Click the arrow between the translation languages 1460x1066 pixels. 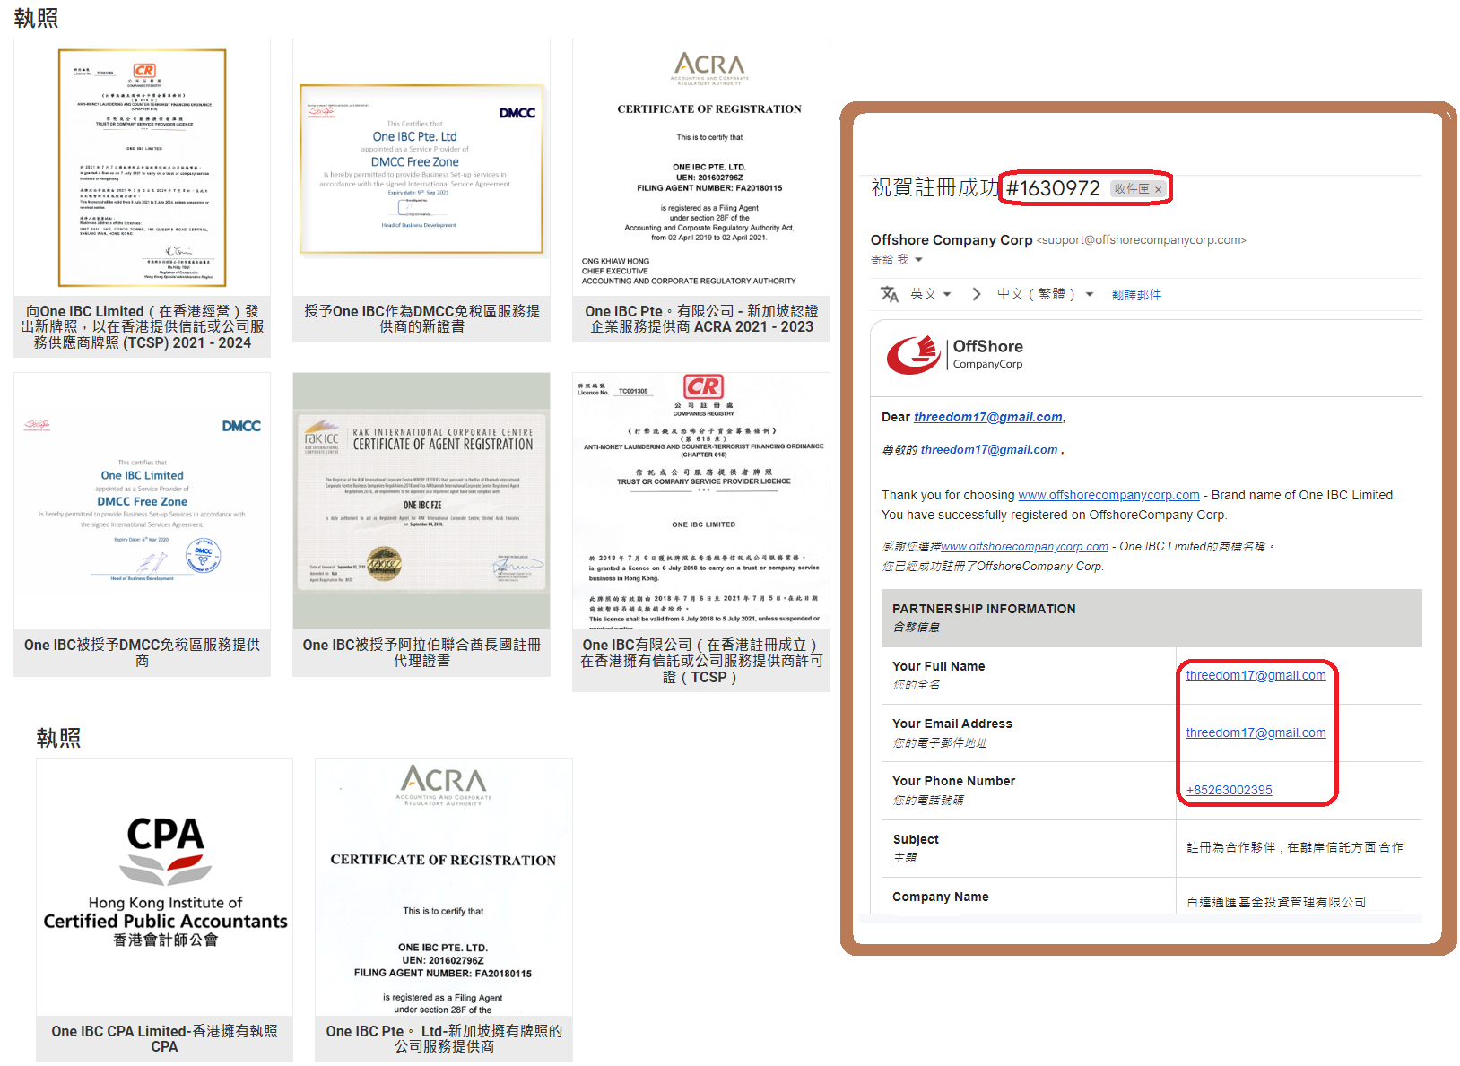pos(977,294)
